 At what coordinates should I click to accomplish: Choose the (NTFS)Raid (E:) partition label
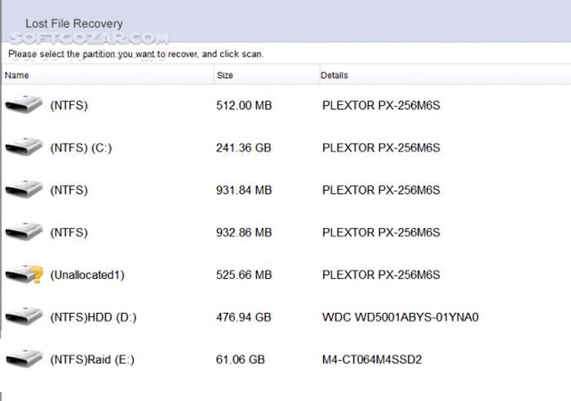click(93, 359)
